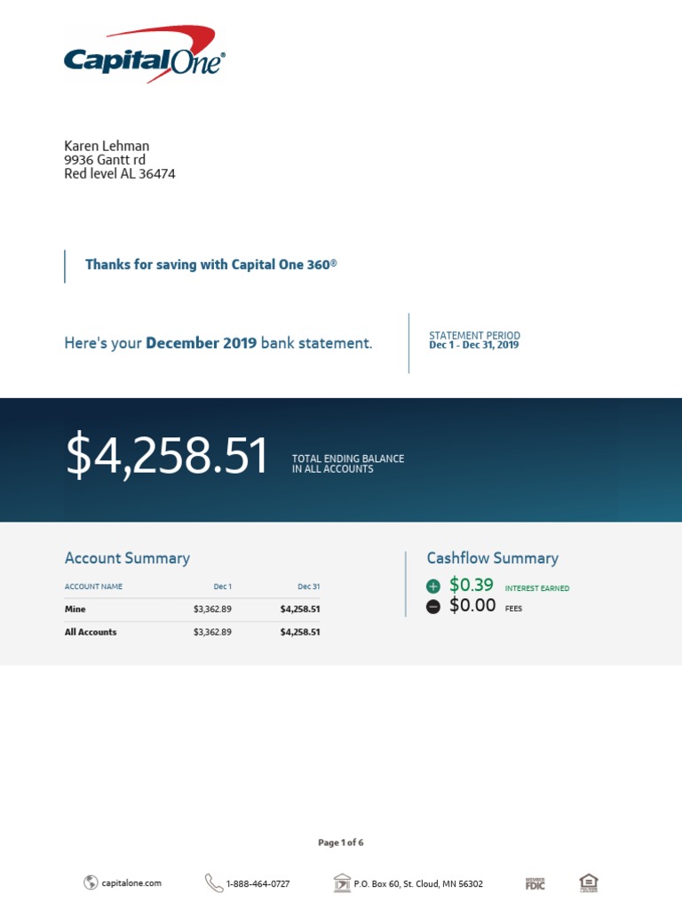
Task: Click the Member FDIC logo
Action: pos(535,883)
